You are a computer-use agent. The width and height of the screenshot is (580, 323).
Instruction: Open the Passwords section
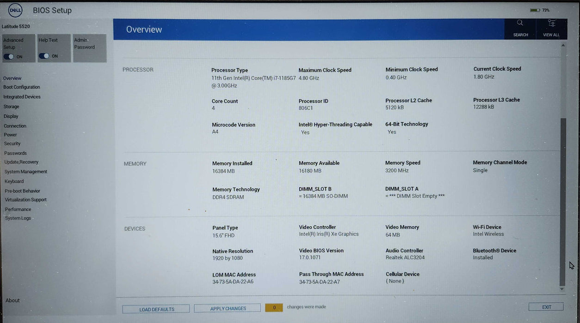16,153
